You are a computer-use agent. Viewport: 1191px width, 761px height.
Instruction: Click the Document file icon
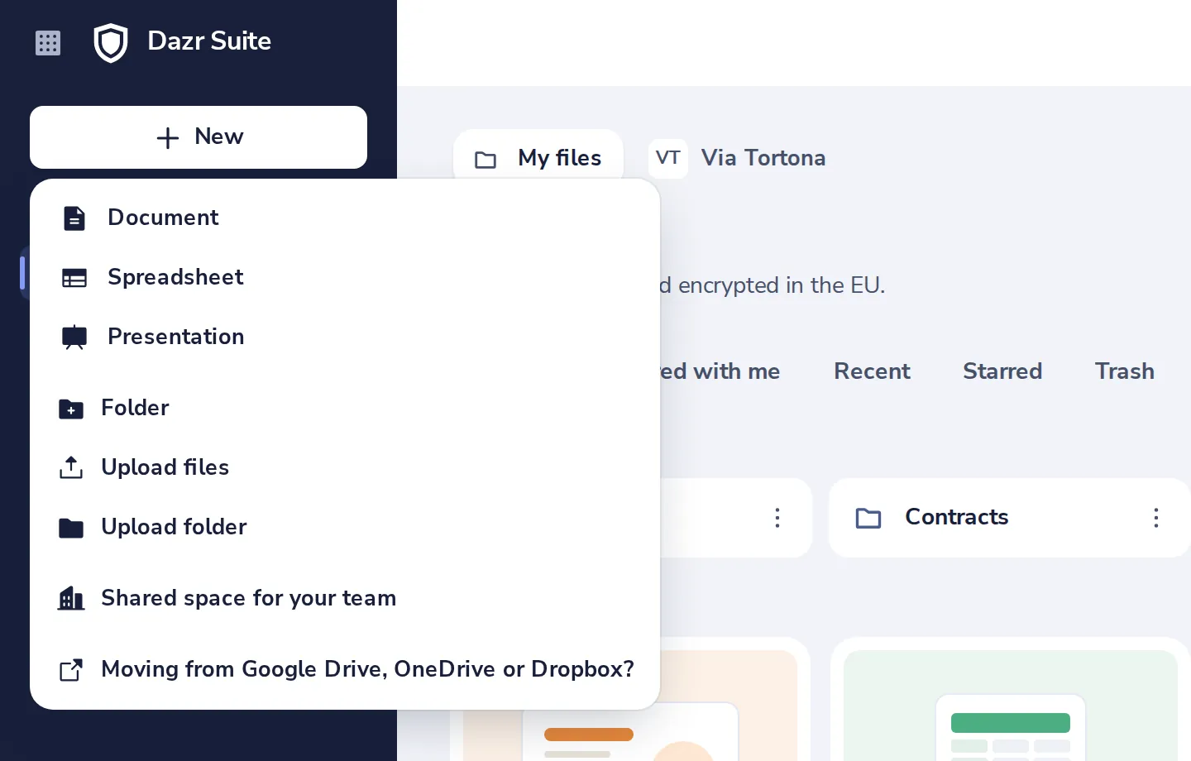point(74,218)
